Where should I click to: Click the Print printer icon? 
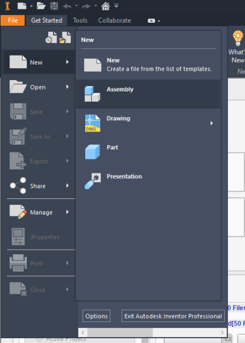pyautogui.click(x=18, y=263)
